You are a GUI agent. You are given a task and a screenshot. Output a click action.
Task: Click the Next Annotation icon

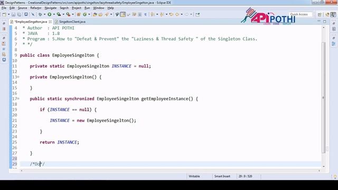(153, 14)
